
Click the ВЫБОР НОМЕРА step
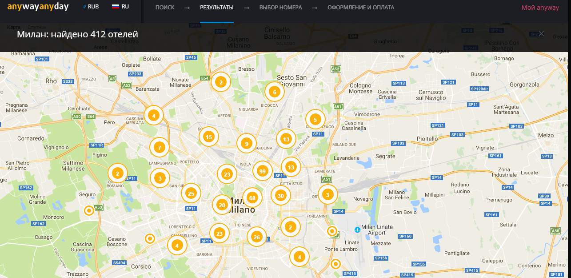pos(280,8)
